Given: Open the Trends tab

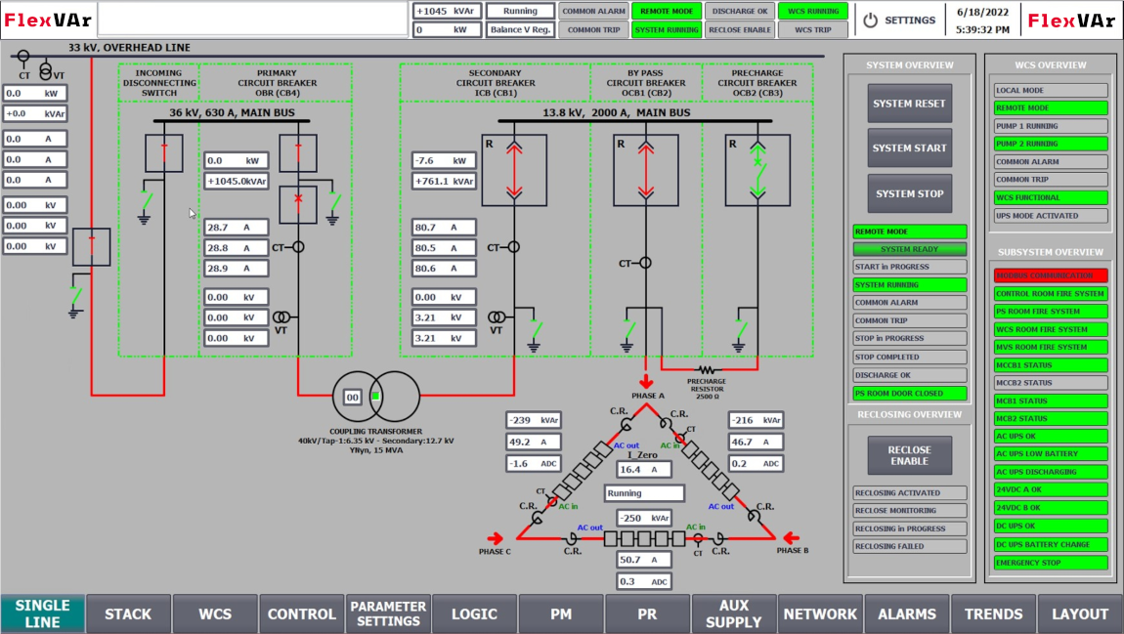Looking at the screenshot, I should pos(993,613).
